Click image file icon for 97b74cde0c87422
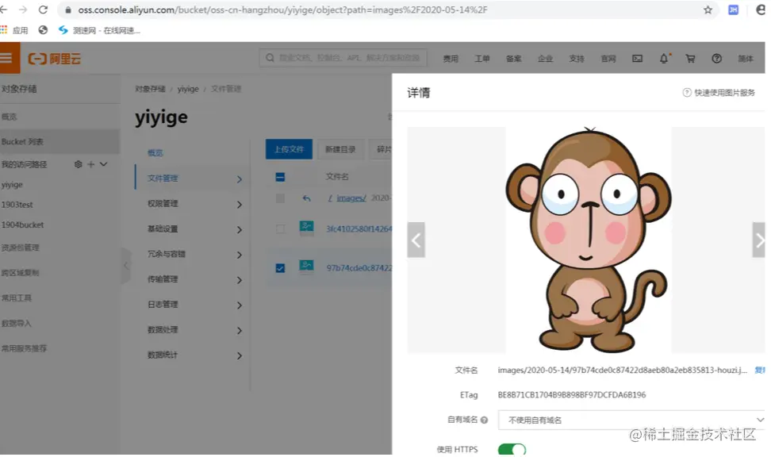Screen dimensions: 771x457 tap(306, 267)
